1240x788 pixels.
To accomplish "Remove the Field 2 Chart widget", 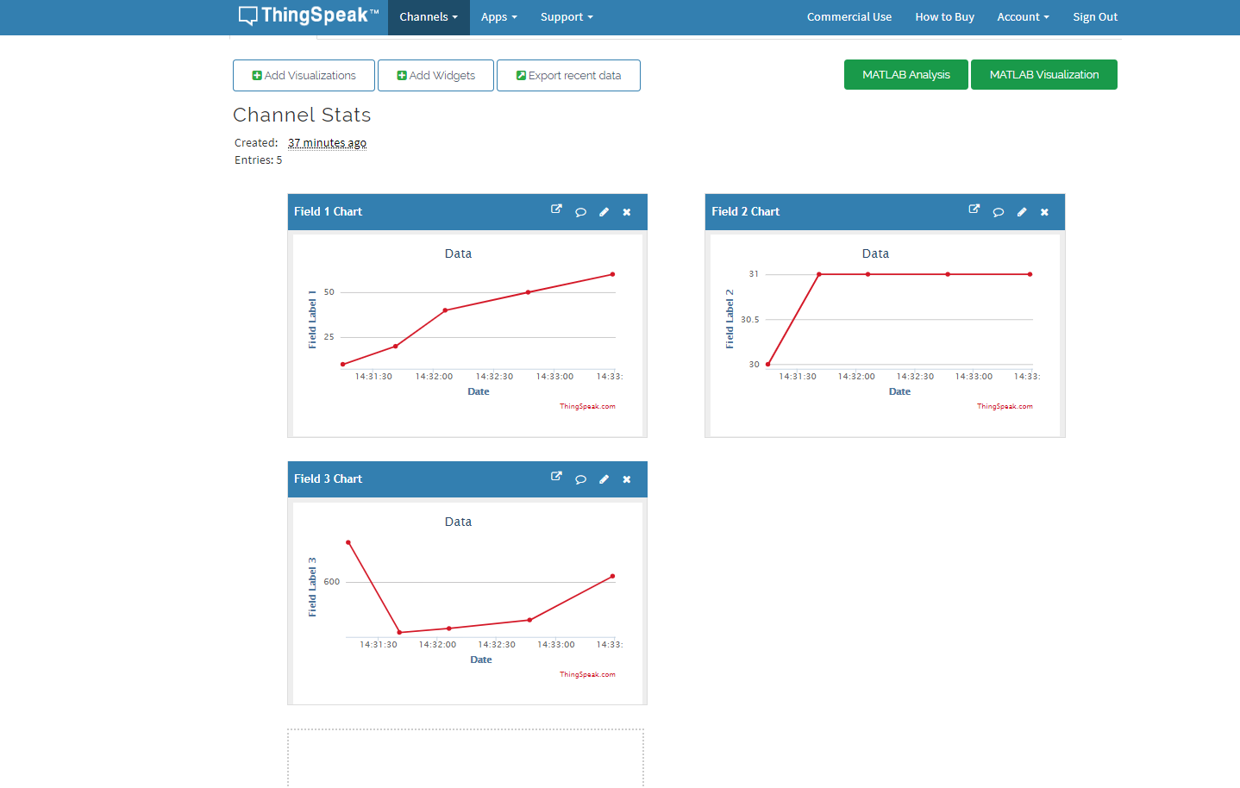I will [1044, 212].
